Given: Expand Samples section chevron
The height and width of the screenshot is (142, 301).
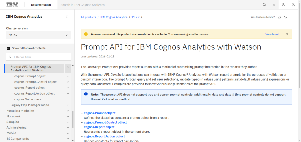Looking at the screenshot, I should tap(68, 122).
